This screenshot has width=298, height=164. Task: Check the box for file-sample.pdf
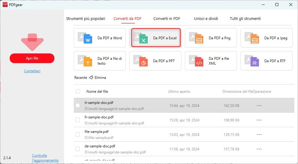pos(78,134)
